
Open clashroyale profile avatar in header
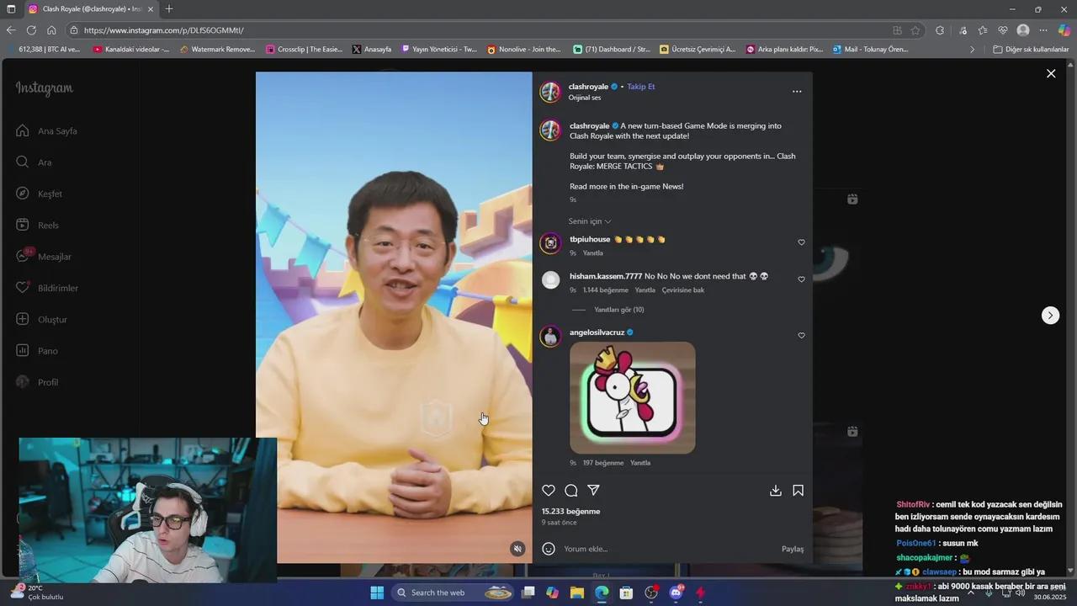pyautogui.click(x=550, y=92)
